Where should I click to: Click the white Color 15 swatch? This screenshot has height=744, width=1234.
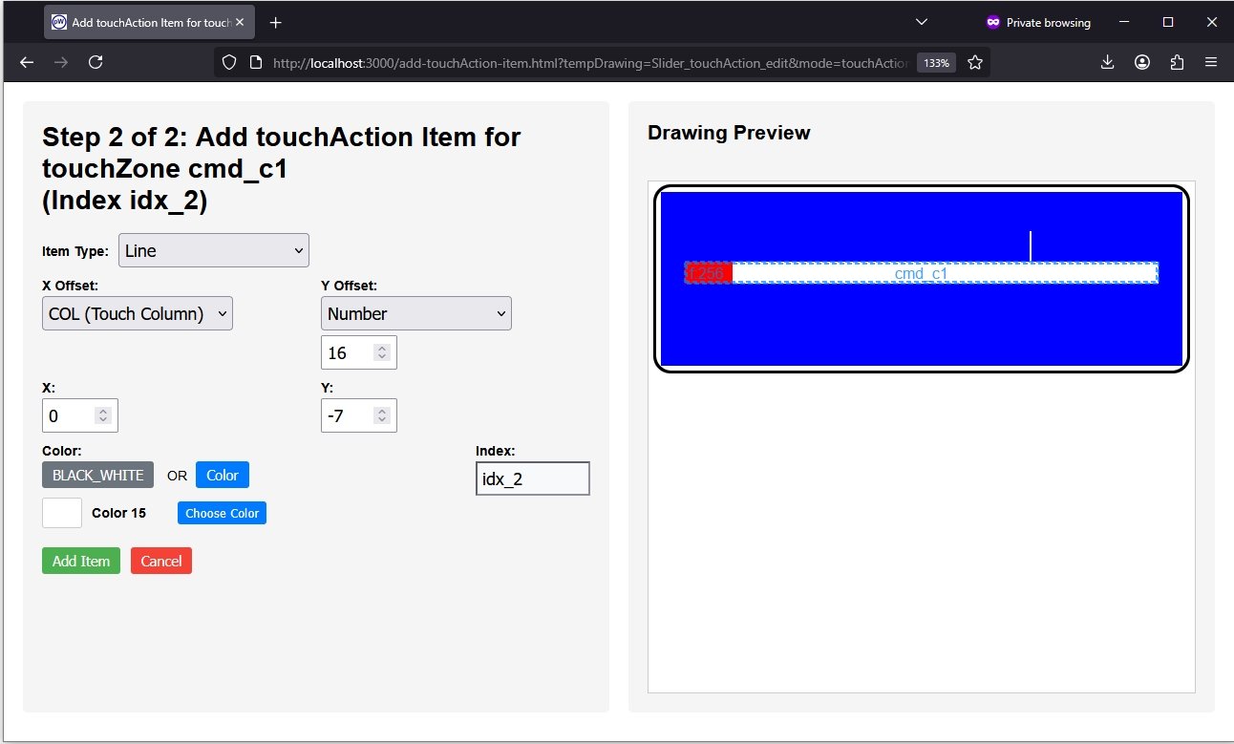tap(62, 513)
